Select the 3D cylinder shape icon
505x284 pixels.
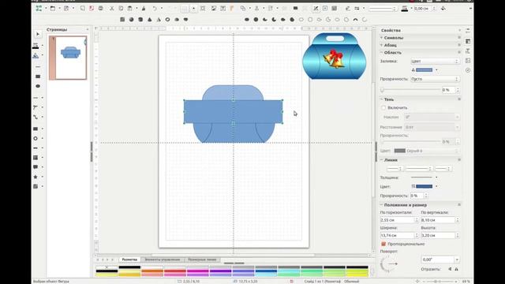pyautogui.click(x=140, y=20)
